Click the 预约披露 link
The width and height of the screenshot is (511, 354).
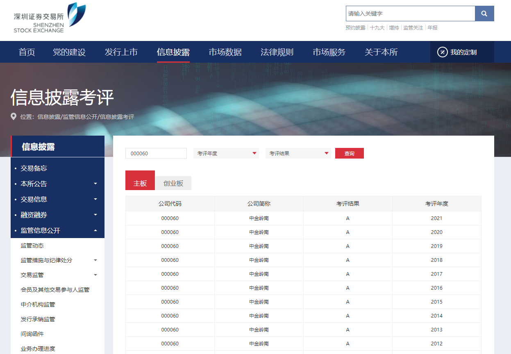[x=355, y=27]
